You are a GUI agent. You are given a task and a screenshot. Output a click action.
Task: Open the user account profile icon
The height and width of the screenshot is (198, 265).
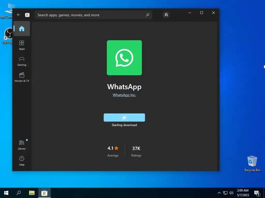pyautogui.click(x=166, y=15)
